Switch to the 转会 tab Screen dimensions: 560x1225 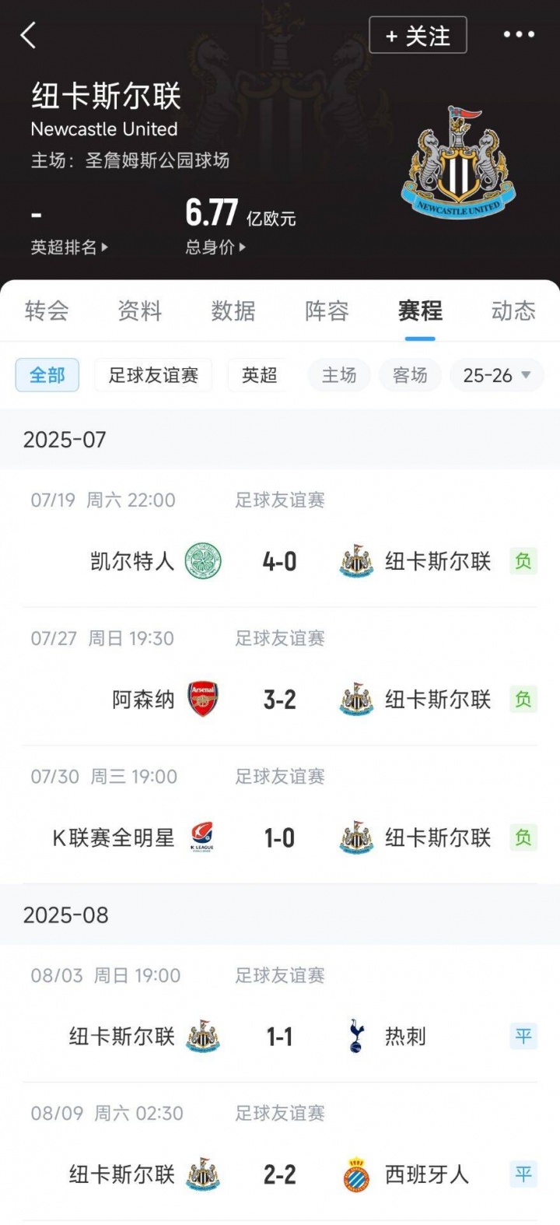coord(47,311)
